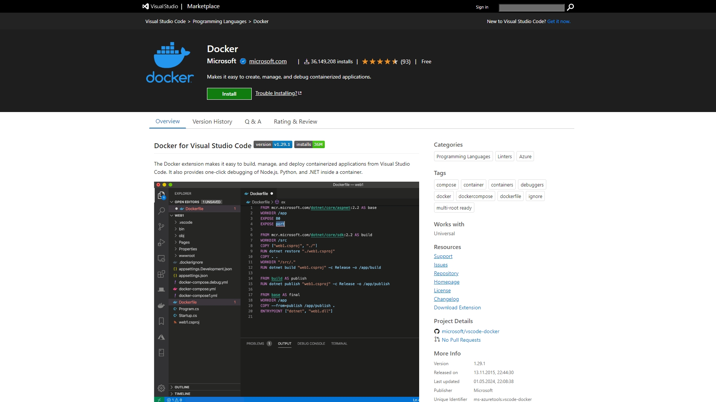The height and width of the screenshot is (402, 716).
Task: Click the 36,149,208 installs text
Action: coord(332,61)
